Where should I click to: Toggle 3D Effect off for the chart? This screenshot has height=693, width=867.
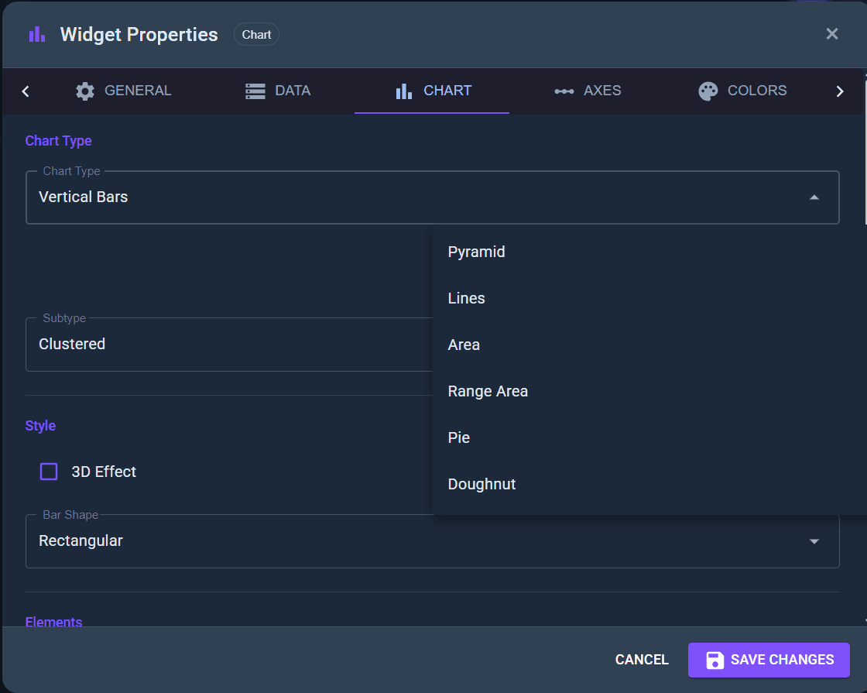click(x=48, y=471)
